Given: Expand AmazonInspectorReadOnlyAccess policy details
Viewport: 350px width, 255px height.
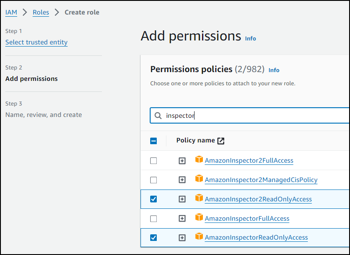Looking at the screenshot, I should tap(182, 237).
